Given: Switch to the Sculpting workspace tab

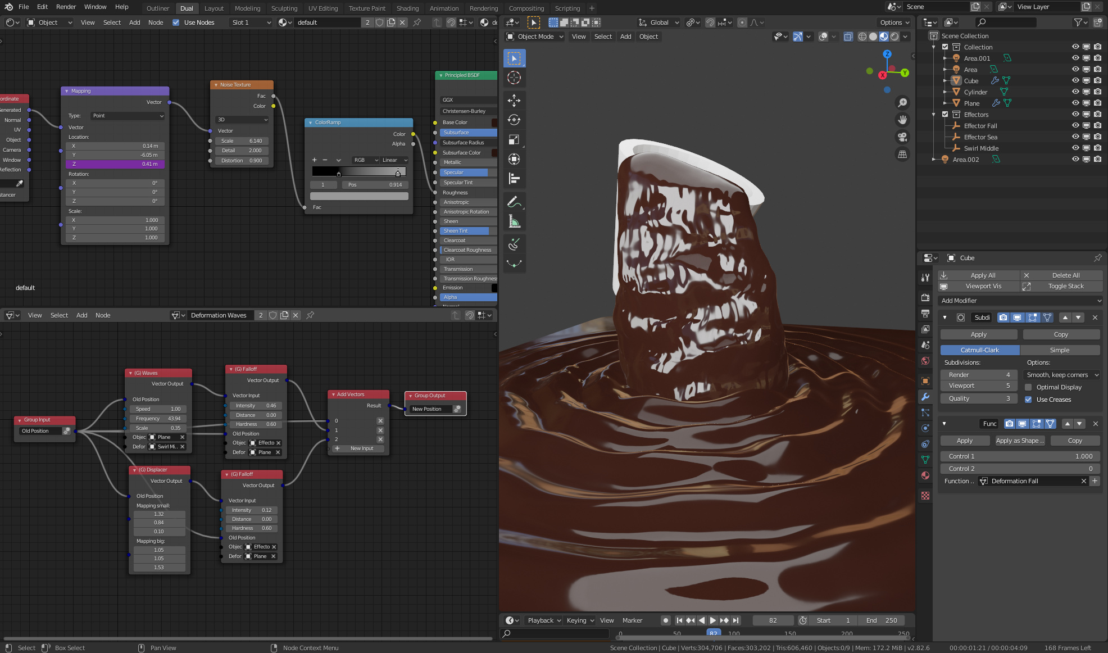Looking at the screenshot, I should [284, 8].
